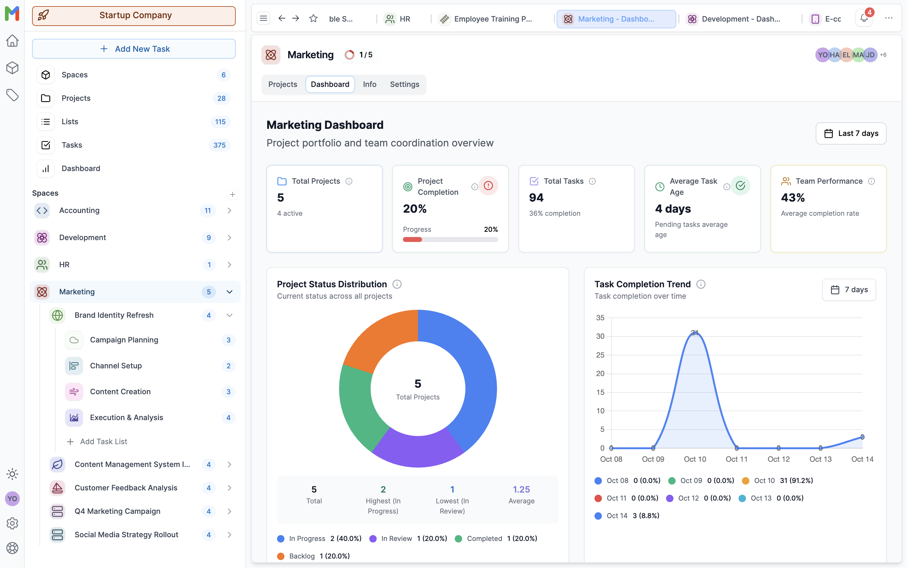This screenshot has height=569, width=907.
Task: Click the add space plus icon
Action: [x=232, y=194]
